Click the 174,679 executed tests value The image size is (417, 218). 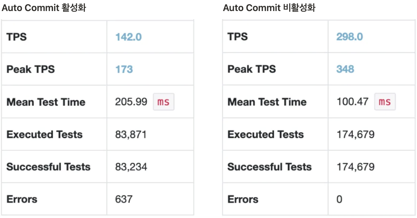click(356, 134)
